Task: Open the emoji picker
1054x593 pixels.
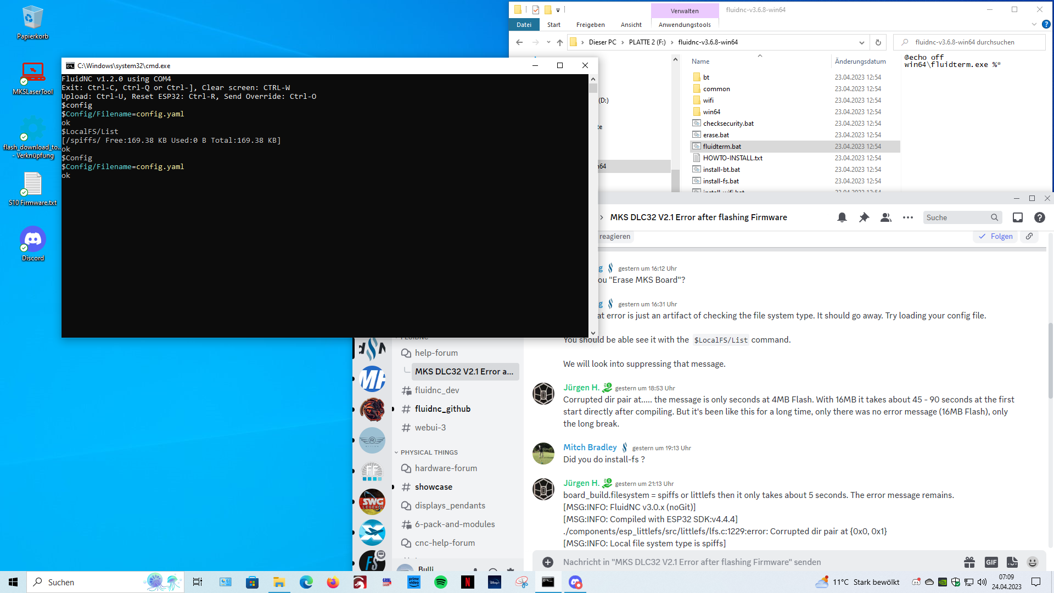Action: point(1033,562)
